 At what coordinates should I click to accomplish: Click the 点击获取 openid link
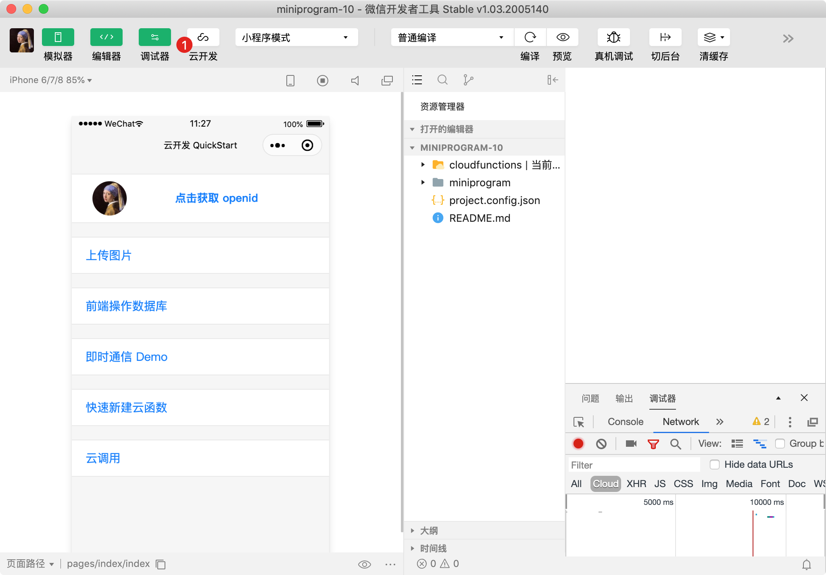216,198
